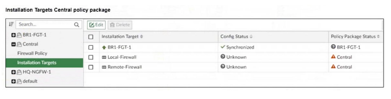Click the Search input field
Viewport: 391px width, 99px height.
coord(48,24)
